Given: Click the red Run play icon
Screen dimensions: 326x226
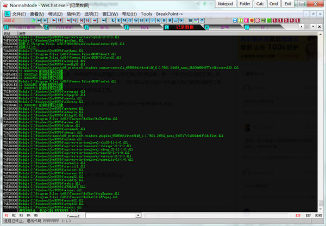Looking at the screenshot, I should (x=54, y=21).
